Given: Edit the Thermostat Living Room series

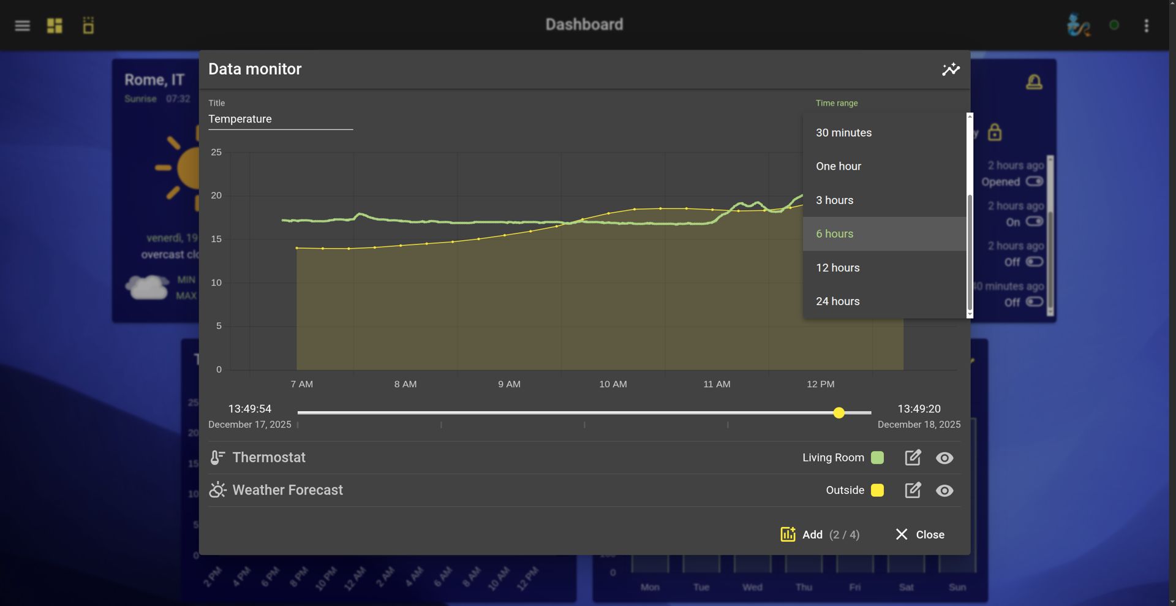Looking at the screenshot, I should click(913, 458).
